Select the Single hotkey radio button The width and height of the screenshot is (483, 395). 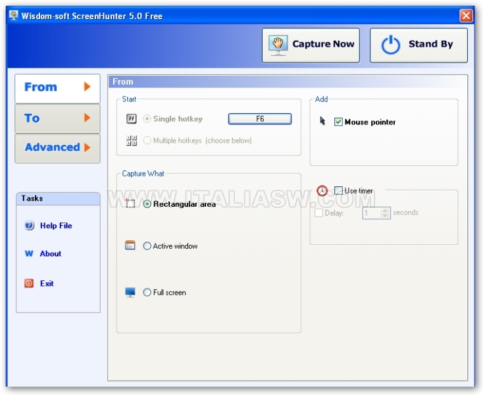[x=147, y=118]
